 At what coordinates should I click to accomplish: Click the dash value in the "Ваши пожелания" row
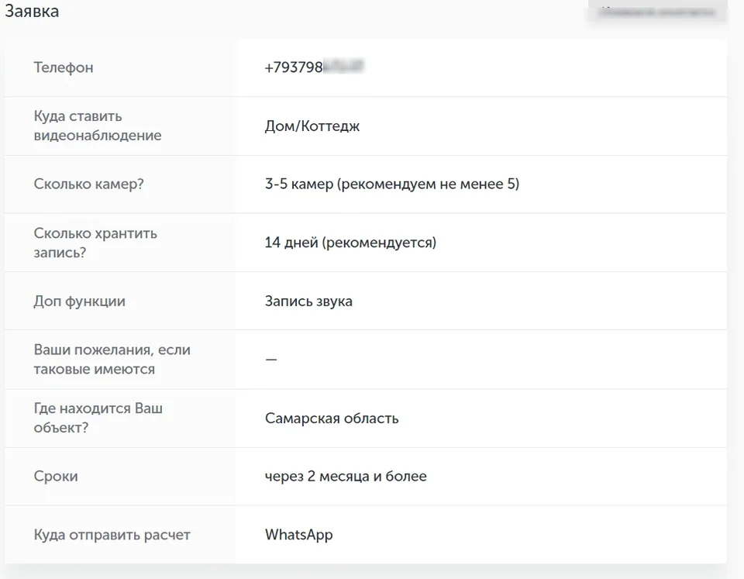[x=271, y=360]
